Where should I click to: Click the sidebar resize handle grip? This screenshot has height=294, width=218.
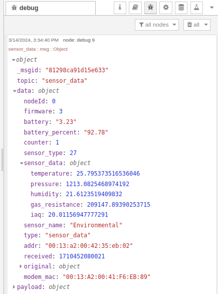coord(2,160)
